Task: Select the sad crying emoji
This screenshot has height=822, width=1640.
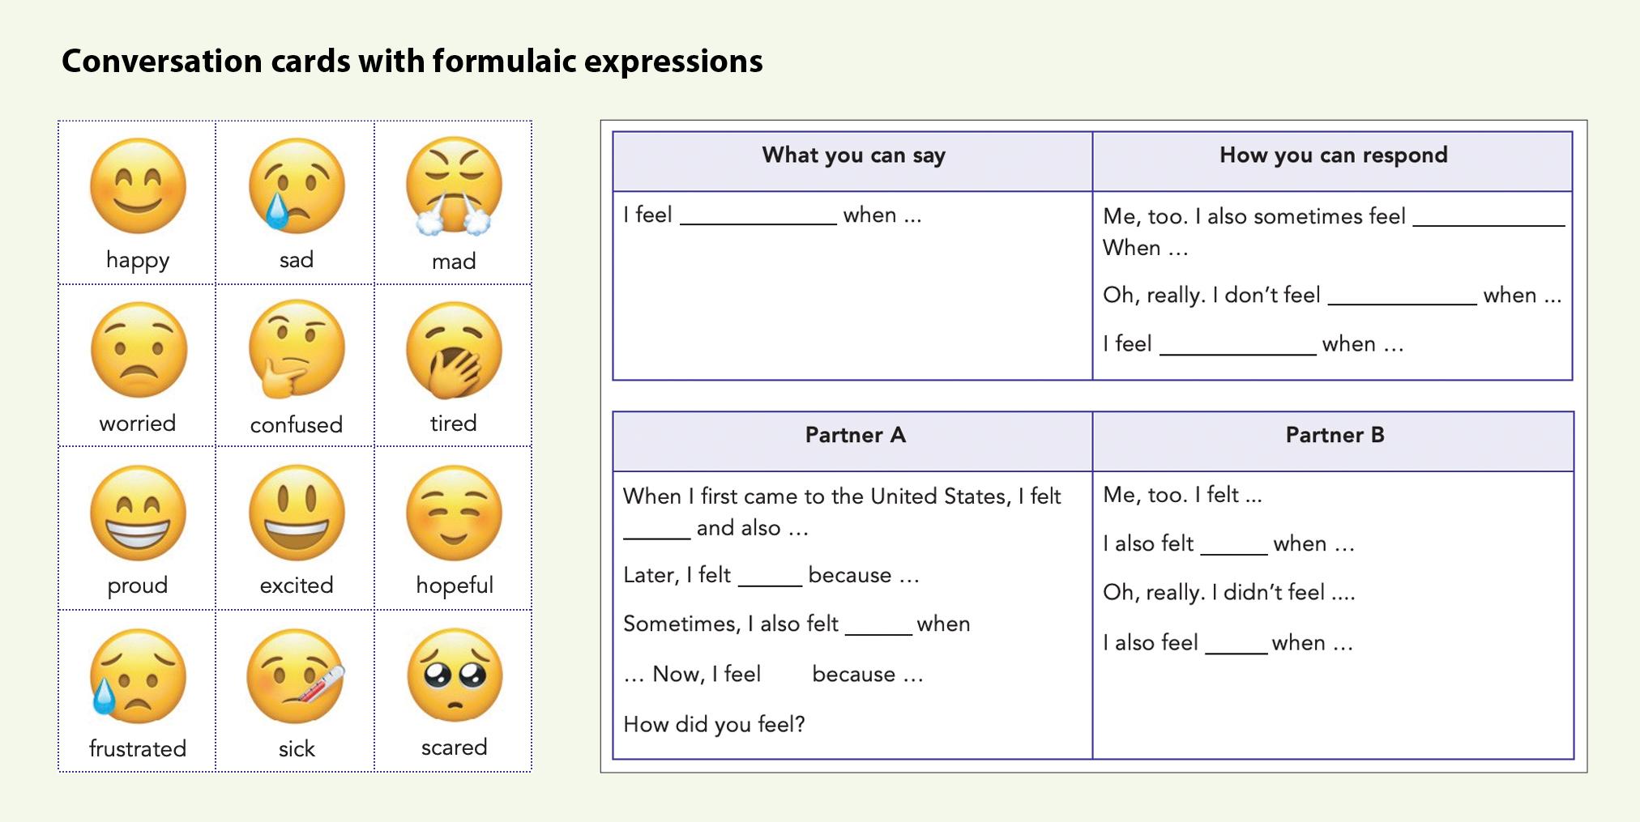Action: [x=297, y=186]
